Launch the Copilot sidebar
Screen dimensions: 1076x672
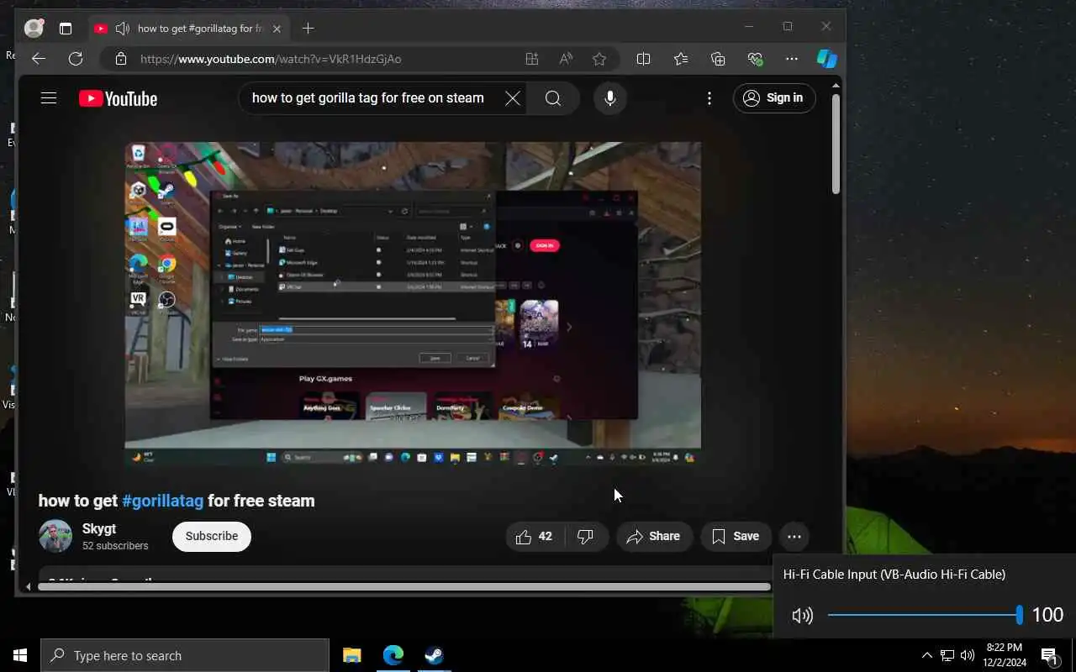click(x=827, y=59)
